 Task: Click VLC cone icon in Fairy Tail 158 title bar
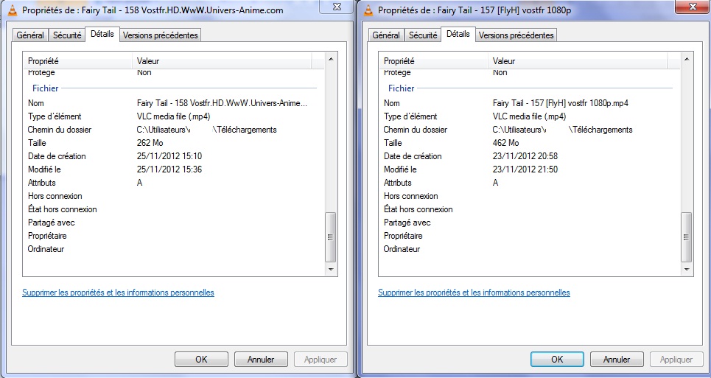[12, 11]
